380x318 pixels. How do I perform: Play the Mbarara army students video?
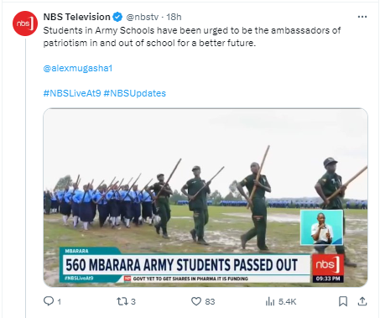coord(206,197)
